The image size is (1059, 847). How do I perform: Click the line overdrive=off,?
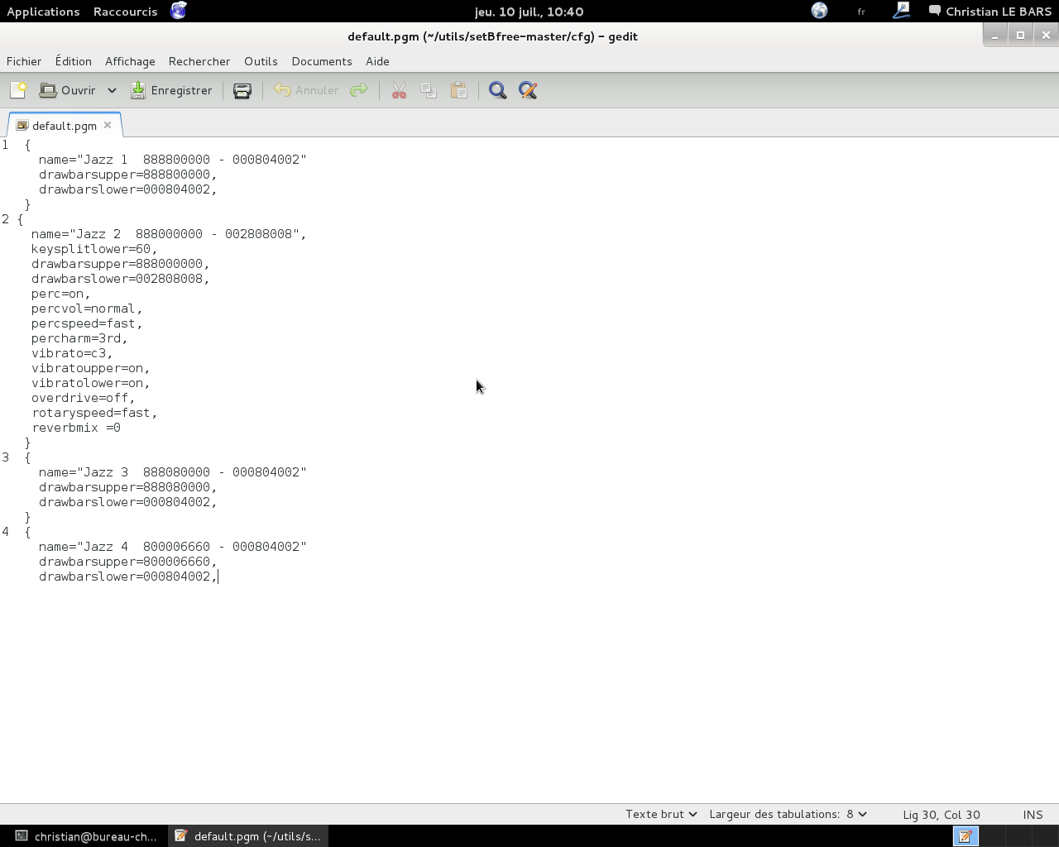(84, 398)
